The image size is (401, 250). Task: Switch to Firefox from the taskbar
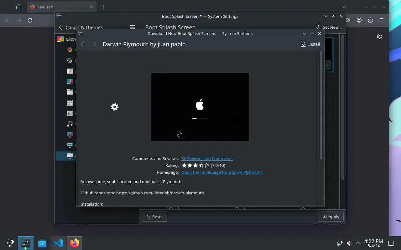coord(75,243)
